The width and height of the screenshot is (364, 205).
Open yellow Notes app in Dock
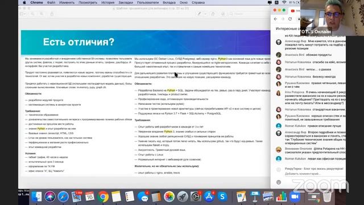pyautogui.click(x=116, y=196)
